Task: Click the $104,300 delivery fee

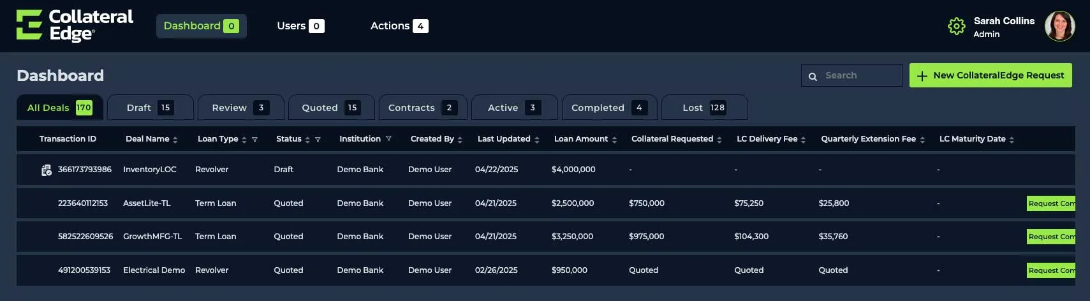Action: point(751,237)
